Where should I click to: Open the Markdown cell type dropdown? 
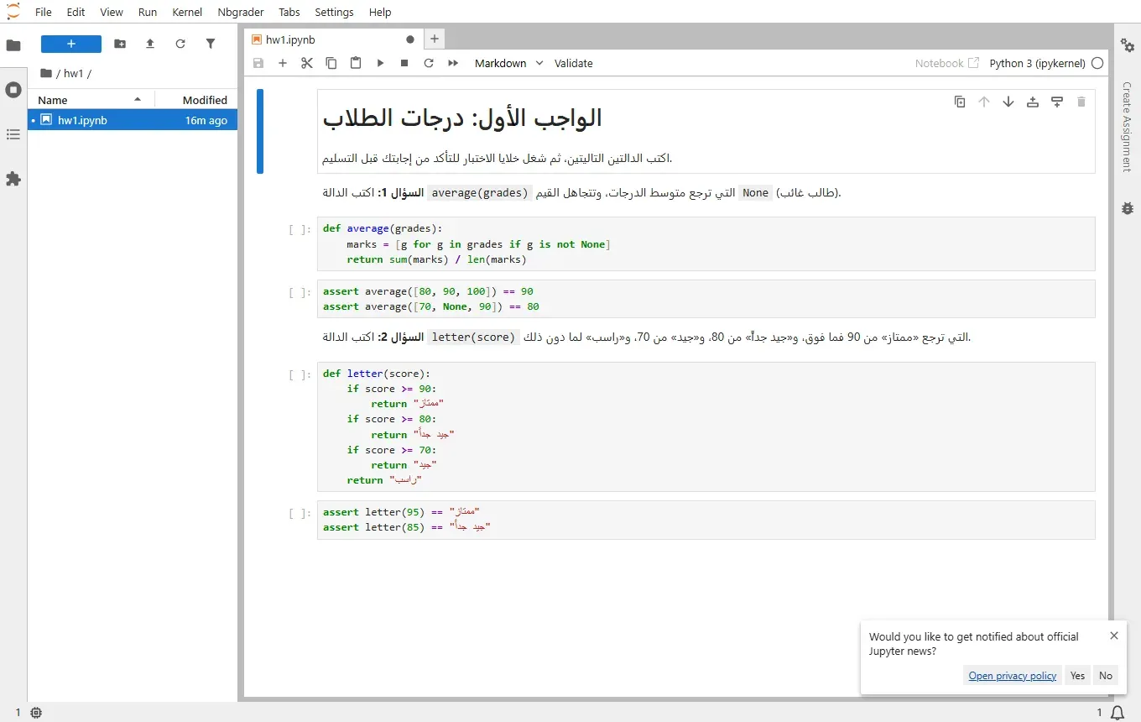pyautogui.click(x=508, y=63)
